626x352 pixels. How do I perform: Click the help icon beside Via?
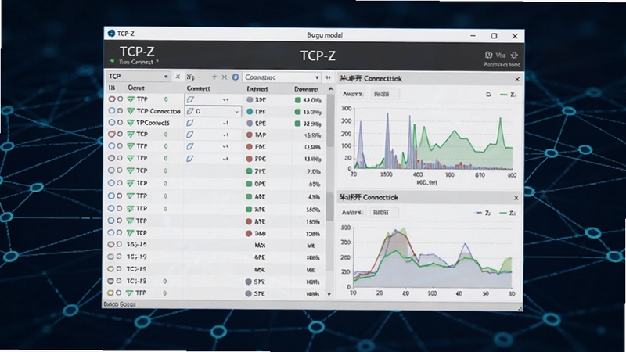[x=488, y=55]
